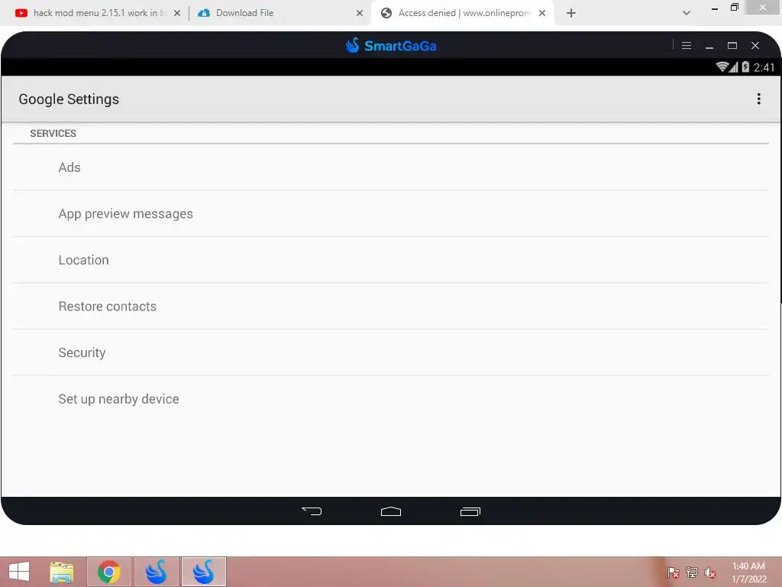This screenshot has width=782, height=587.
Task: Select Set up nearby device
Action: [x=391, y=399]
